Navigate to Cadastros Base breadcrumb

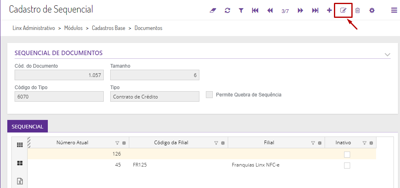click(x=109, y=28)
